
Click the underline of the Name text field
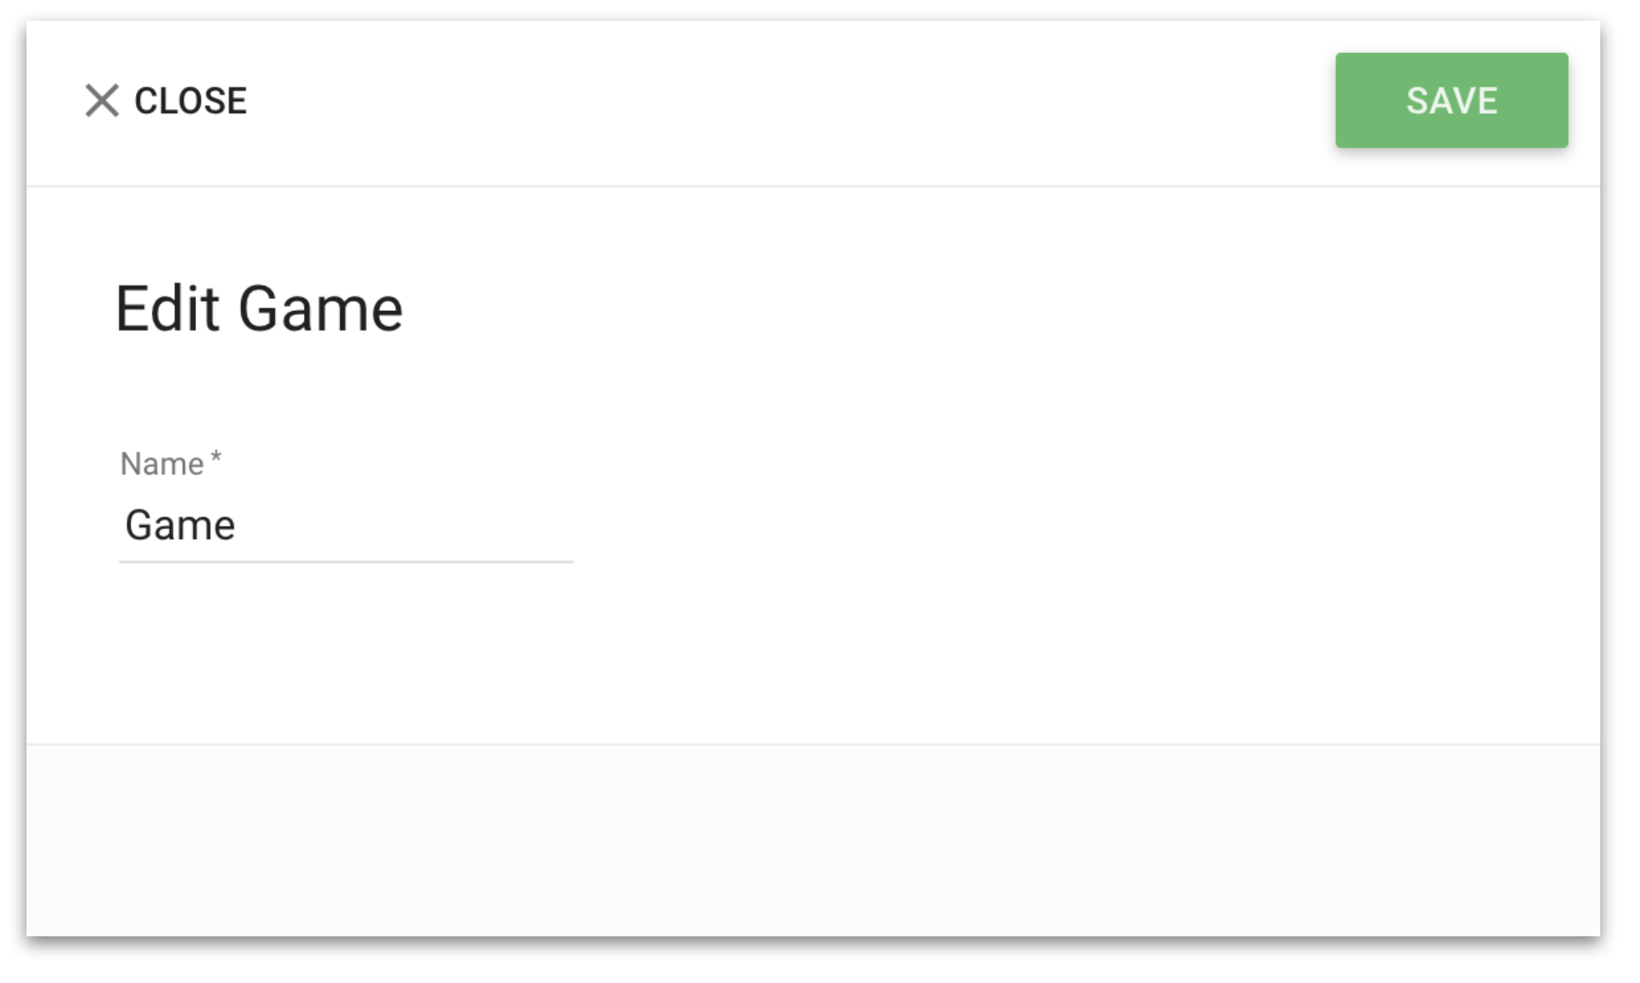(346, 561)
